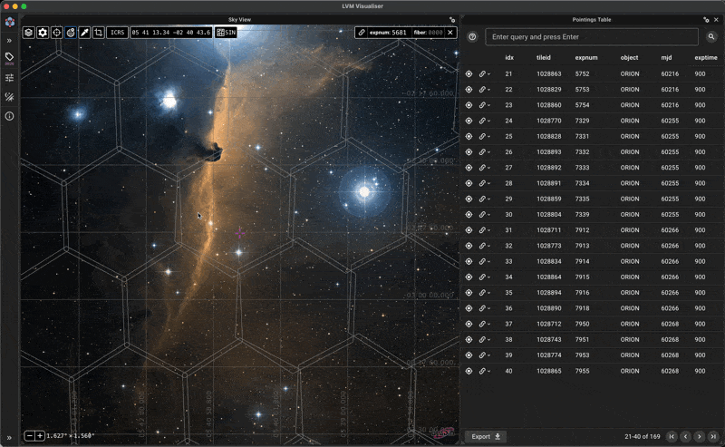Select the Sky View panel title tab
This screenshot has width=725, height=447.
point(239,20)
